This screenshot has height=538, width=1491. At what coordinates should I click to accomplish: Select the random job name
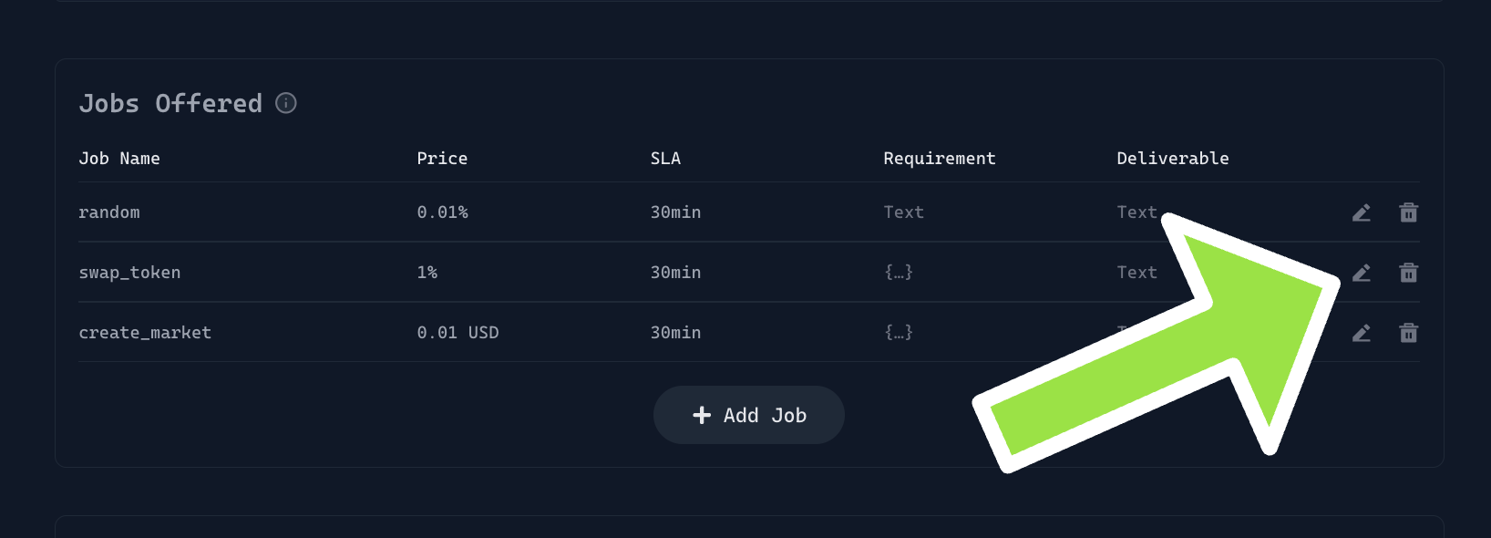tap(109, 212)
